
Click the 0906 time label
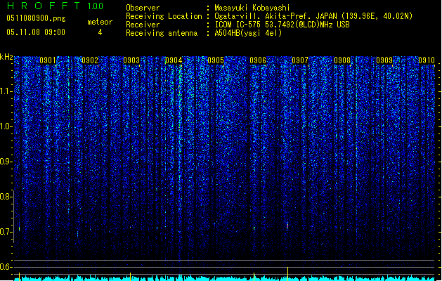click(x=258, y=60)
